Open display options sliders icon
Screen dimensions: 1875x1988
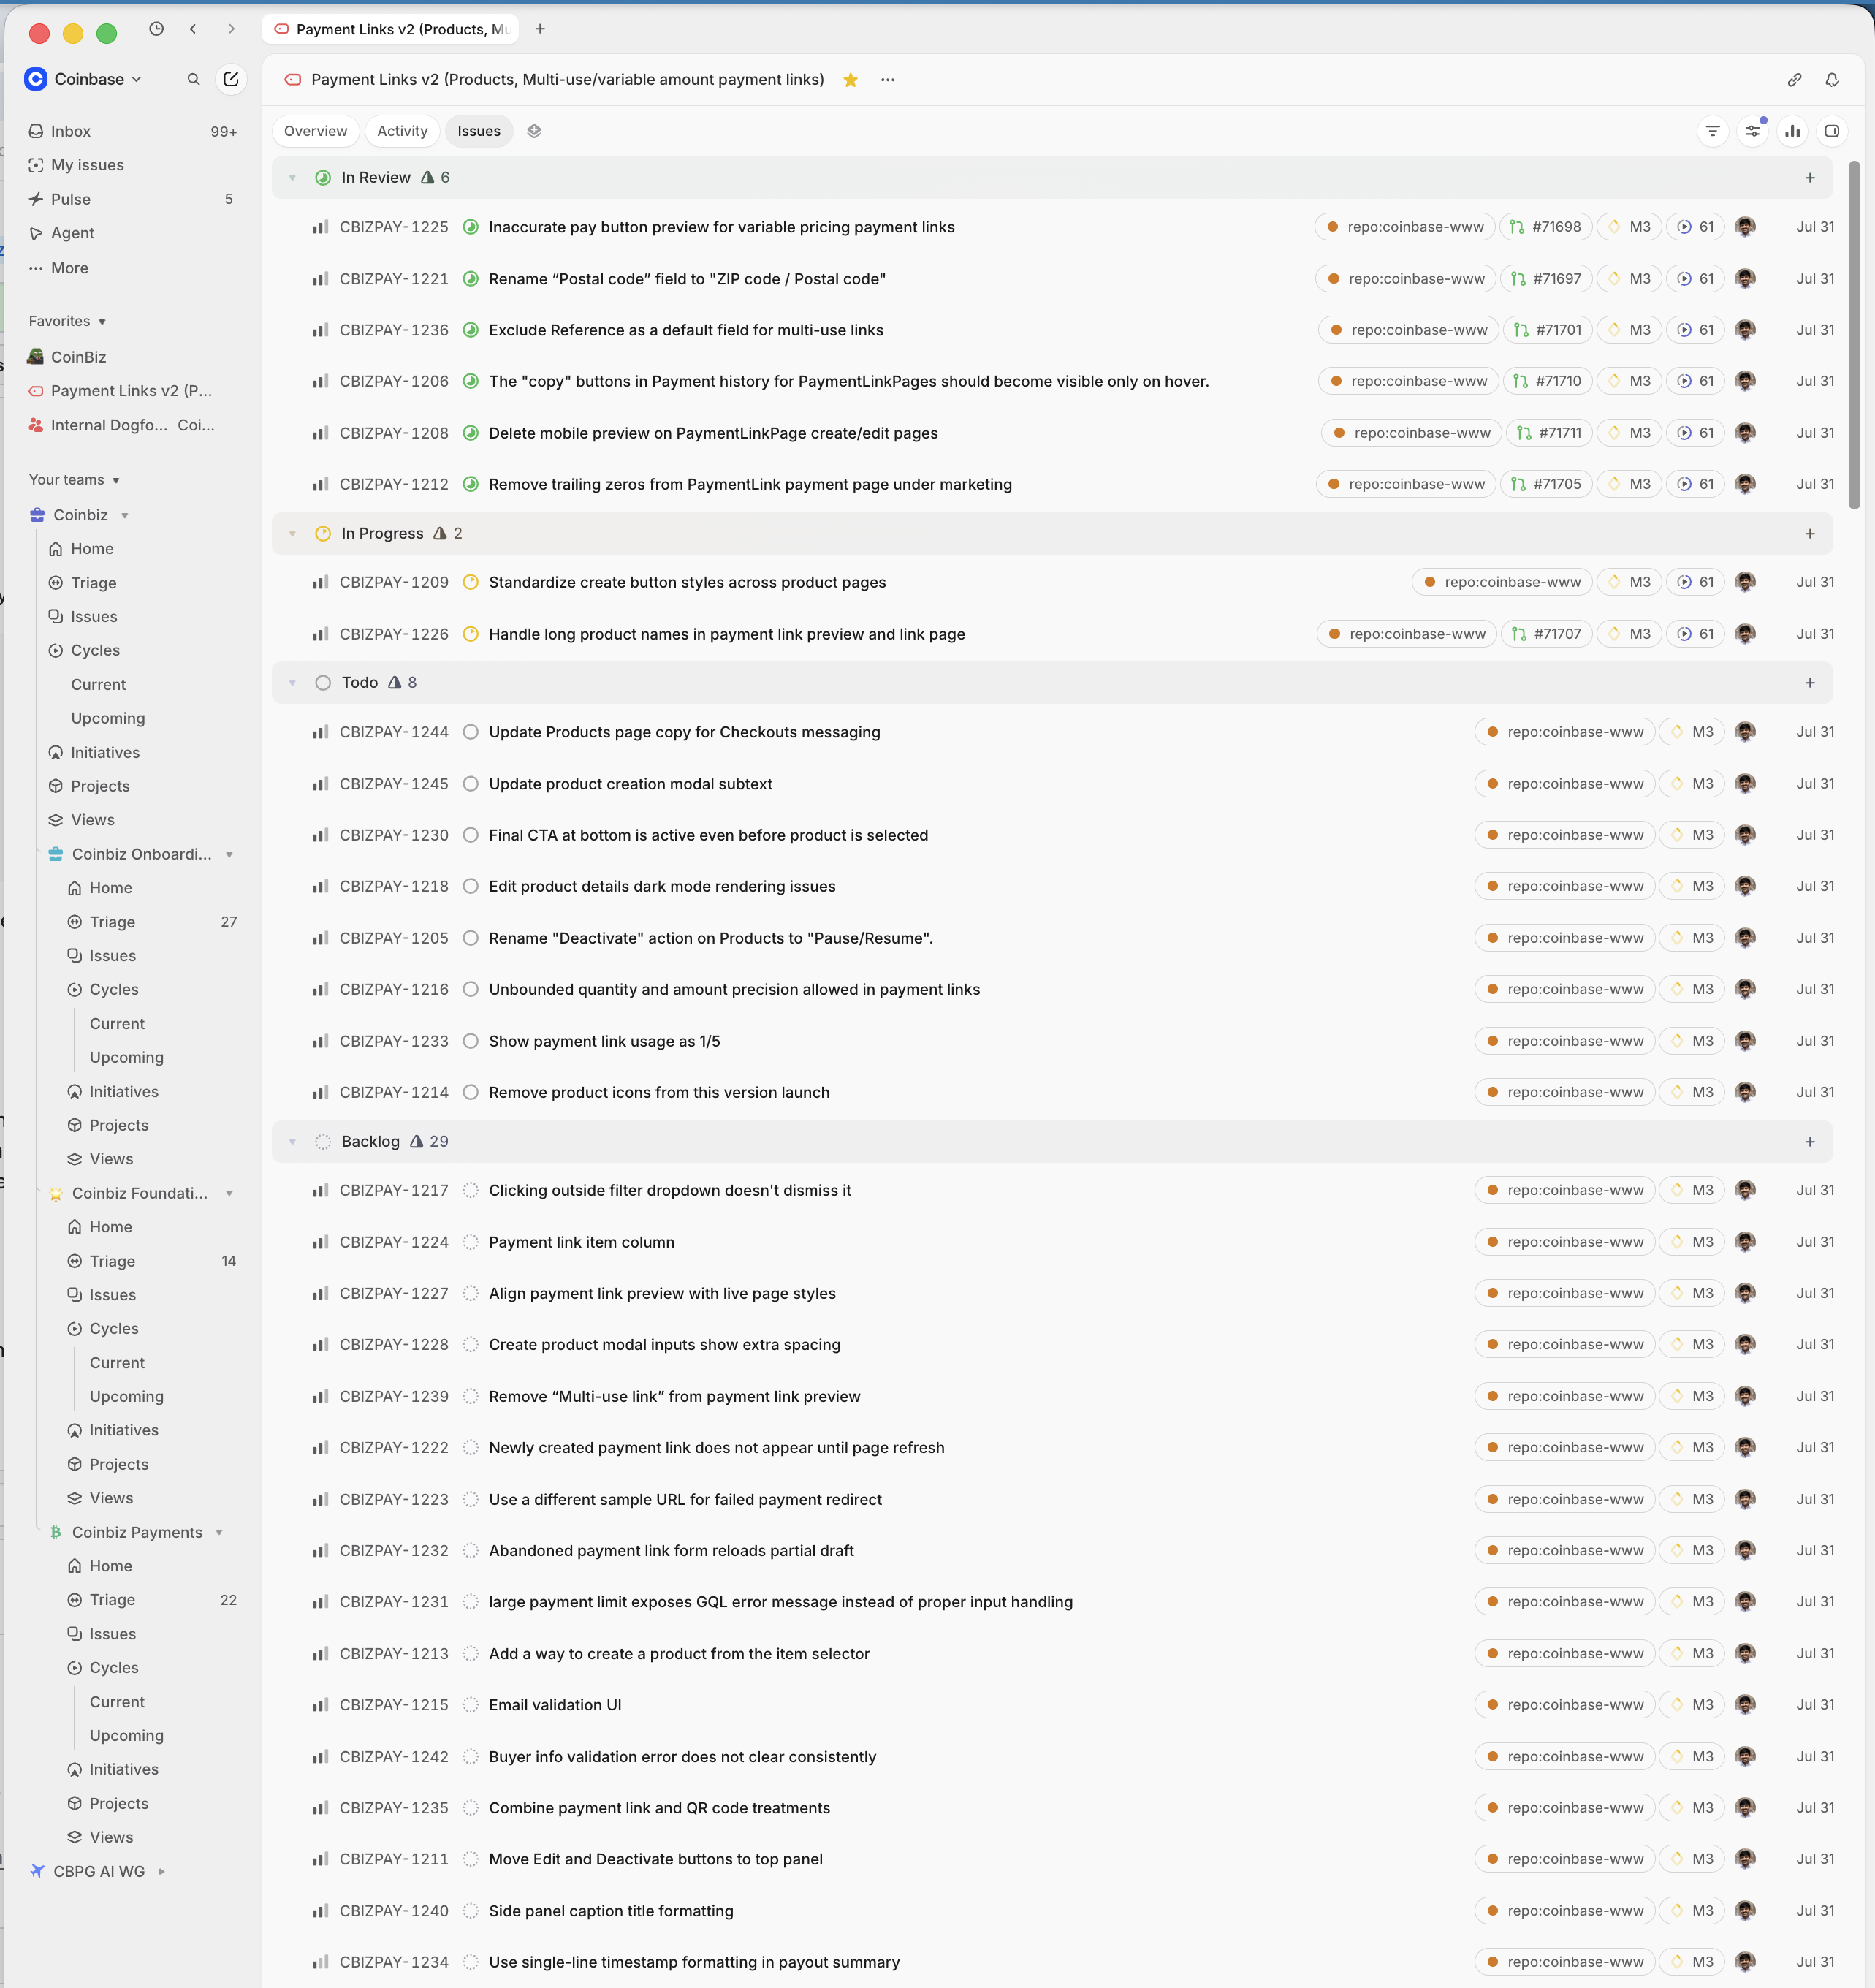point(1753,131)
